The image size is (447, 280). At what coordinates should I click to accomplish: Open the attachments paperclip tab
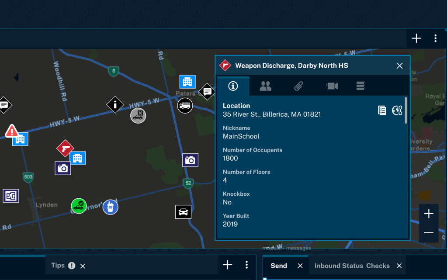pyautogui.click(x=298, y=86)
